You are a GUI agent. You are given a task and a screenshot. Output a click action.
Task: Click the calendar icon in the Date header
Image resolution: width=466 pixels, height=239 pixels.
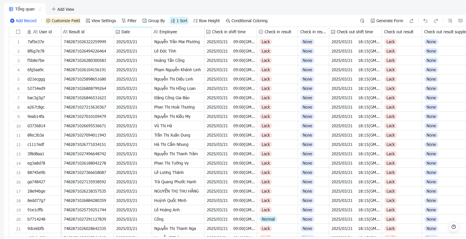tap(118, 32)
